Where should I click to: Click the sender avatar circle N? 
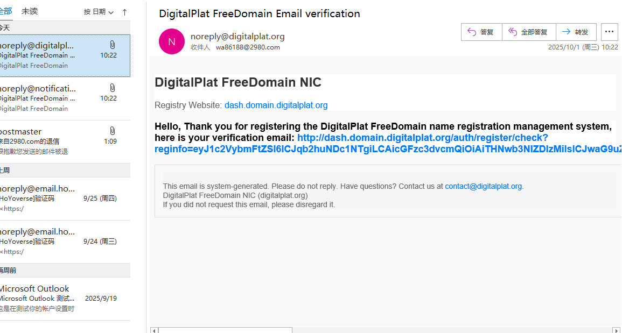172,41
